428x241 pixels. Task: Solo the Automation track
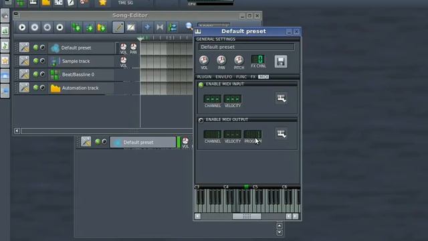click(x=42, y=88)
